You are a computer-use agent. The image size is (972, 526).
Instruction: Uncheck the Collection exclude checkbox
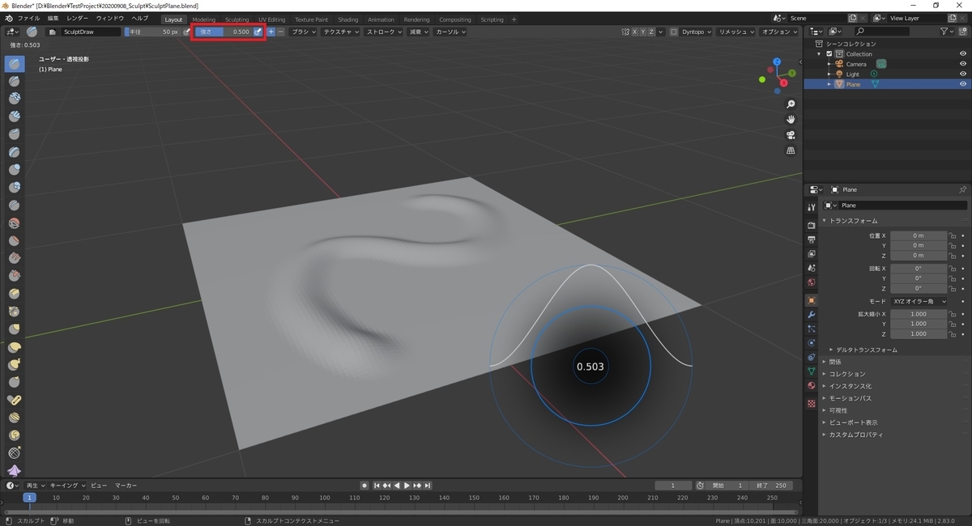(x=829, y=53)
